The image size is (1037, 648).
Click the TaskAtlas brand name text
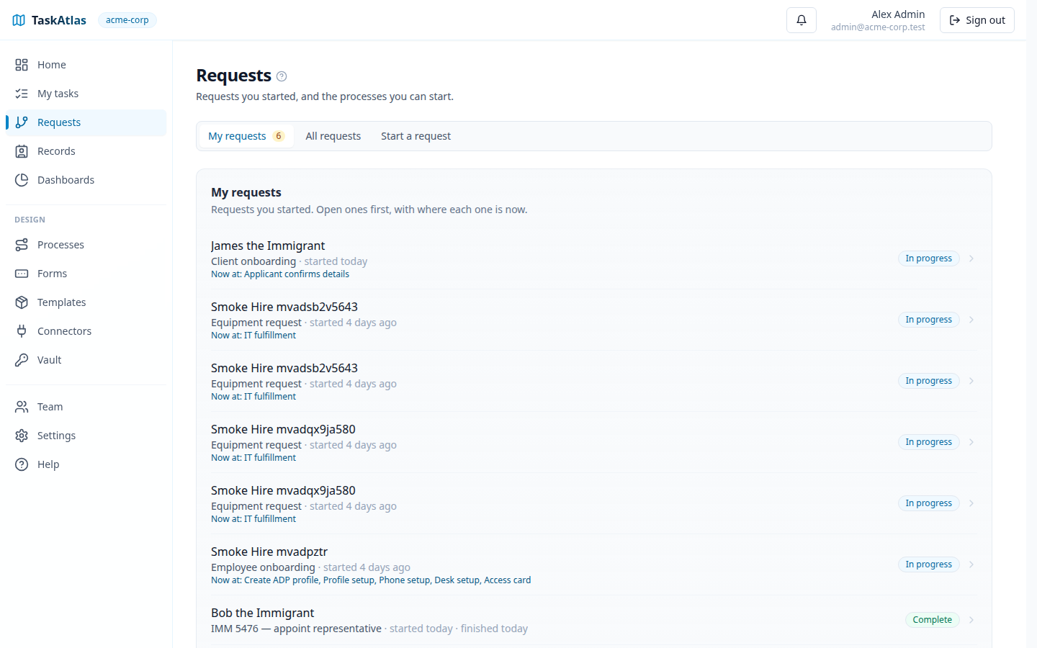click(59, 20)
